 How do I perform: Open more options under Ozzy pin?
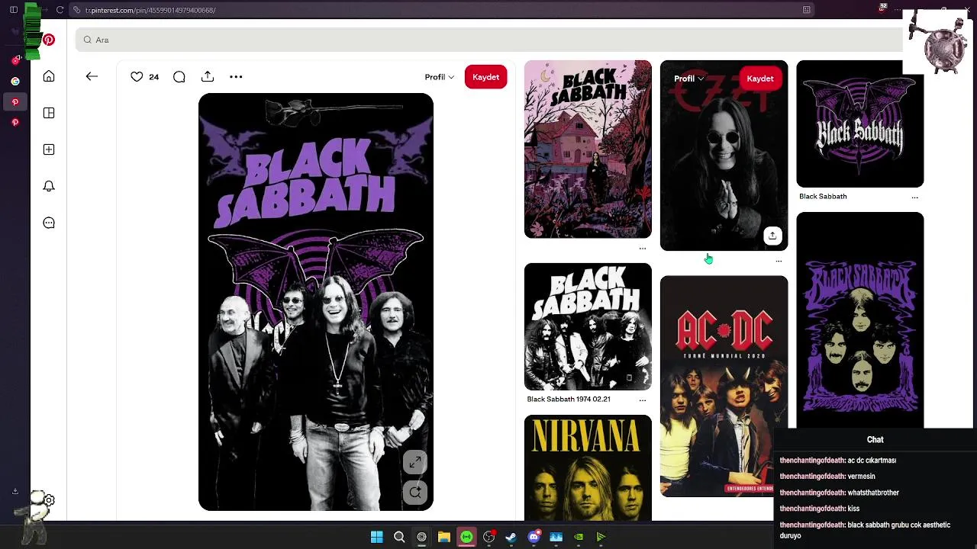pyautogui.click(x=779, y=261)
